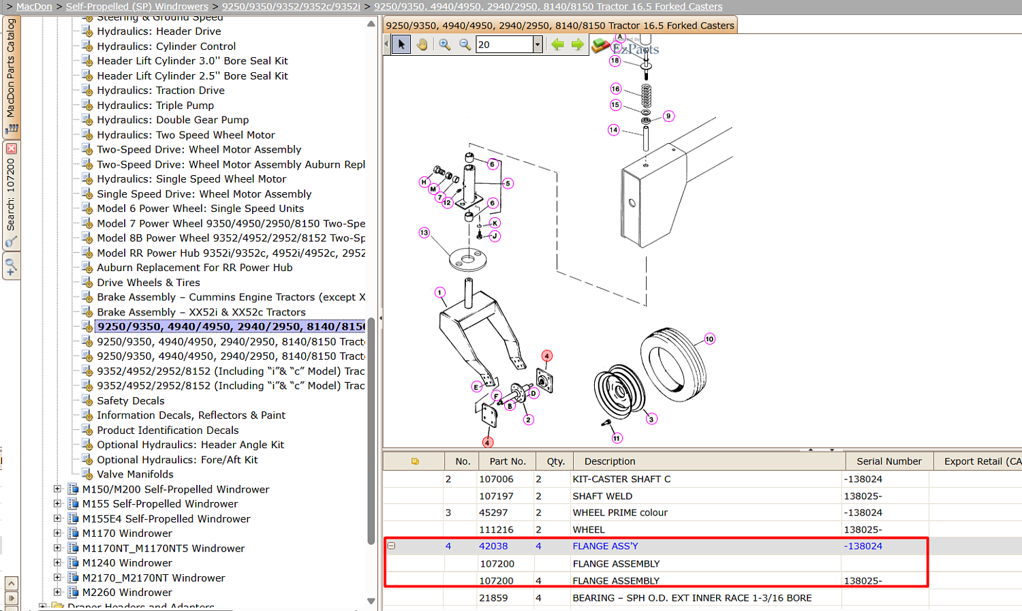The width and height of the screenshot is (1022, 611).
Task: Click the notes icon column header
Action: tap(414, 461)
